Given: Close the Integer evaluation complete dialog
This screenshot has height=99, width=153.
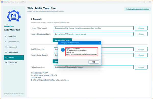Looking at the screenshot, I should [x=99, y=43].
